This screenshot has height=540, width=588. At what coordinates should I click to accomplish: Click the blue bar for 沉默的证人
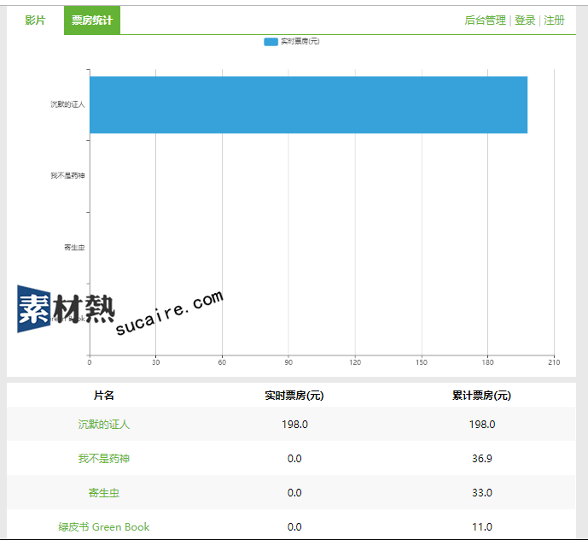point(307,104)
